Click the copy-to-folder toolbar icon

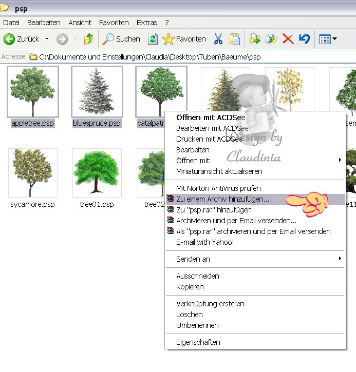coord(271,39)
